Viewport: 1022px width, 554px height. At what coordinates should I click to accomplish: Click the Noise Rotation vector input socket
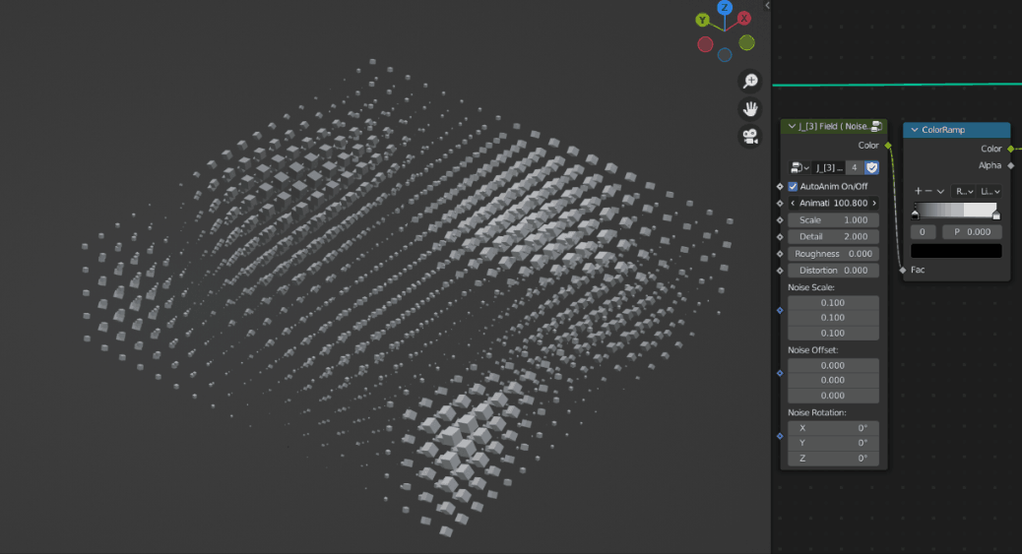pyautogui.click(x=780, y=436)
